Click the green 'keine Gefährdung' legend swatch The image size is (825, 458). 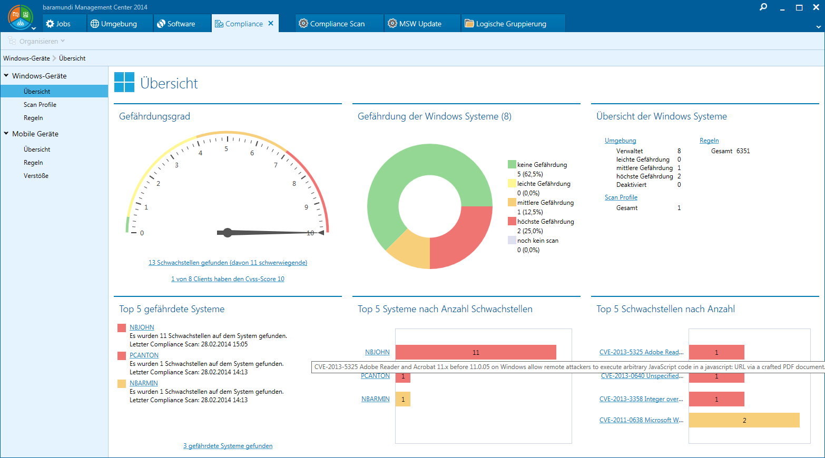pyautogui.click(x=512, y=164)
